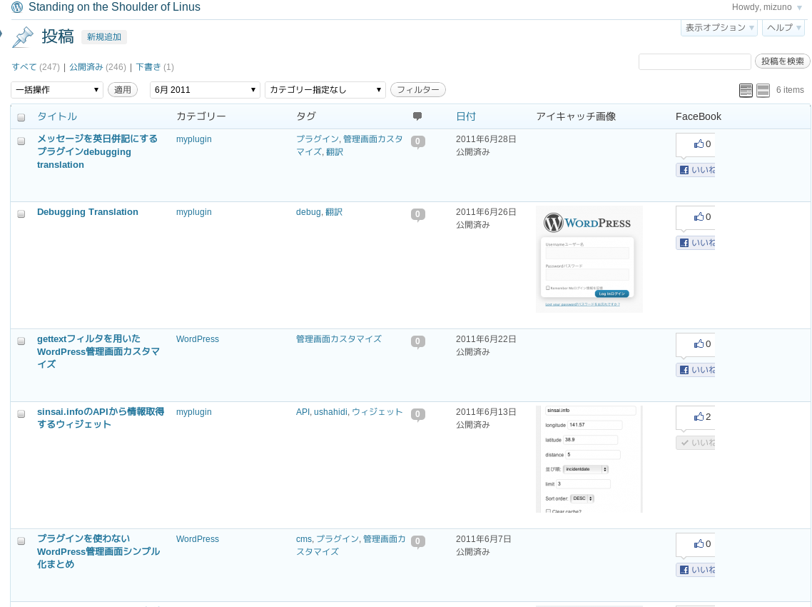Check the gettextフィルタ post checkbox
Screen dimensions: 812x607
pyautogui.click(x=21, y=341)
